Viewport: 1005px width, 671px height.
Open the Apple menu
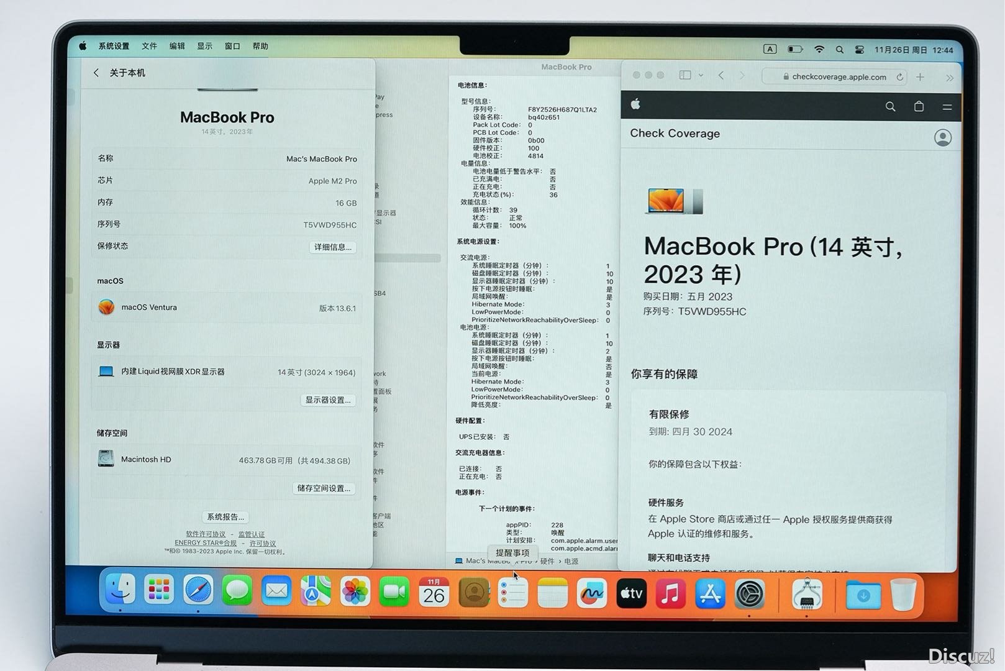pos(83,46)
